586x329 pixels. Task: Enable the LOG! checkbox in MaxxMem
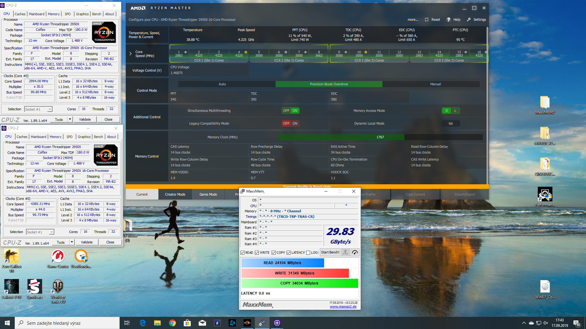tap(308, 253)
